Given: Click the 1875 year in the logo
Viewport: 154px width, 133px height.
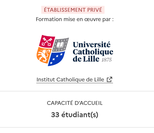Looking at the screenshot, I should pyautogui.click(x=107, y=60).
